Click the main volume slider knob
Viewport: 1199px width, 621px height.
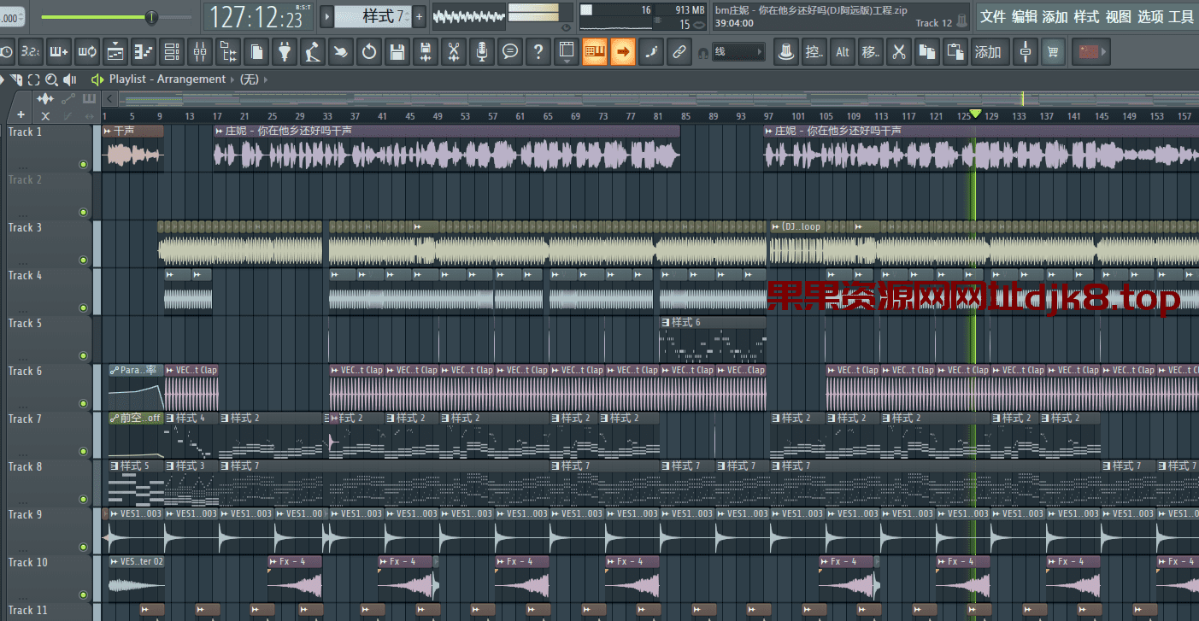(x=151, y=17)
